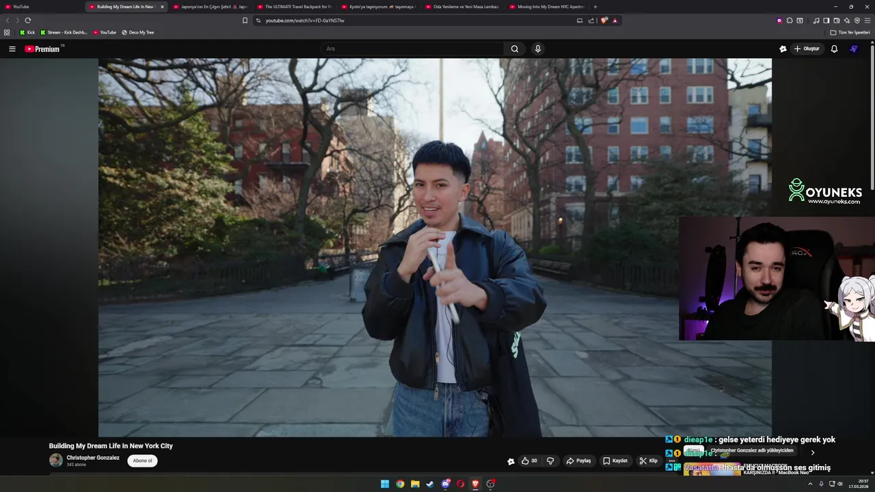Go to the YouTube Premium home logo
The width and height of the screenshot is (875, 492).
43,49
